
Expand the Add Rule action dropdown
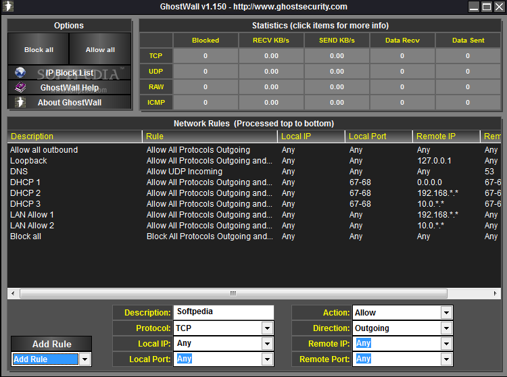[x=84, y=359]
